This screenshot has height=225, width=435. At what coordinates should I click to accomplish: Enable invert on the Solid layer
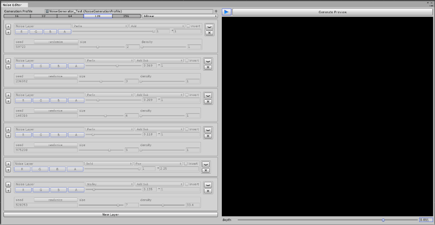pos(186,164)
